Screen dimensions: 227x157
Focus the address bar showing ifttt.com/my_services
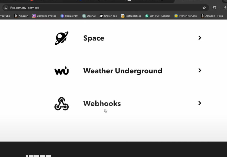click(x=106, y=8)
